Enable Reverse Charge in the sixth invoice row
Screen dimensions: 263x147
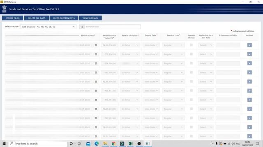tap(191, 91)
